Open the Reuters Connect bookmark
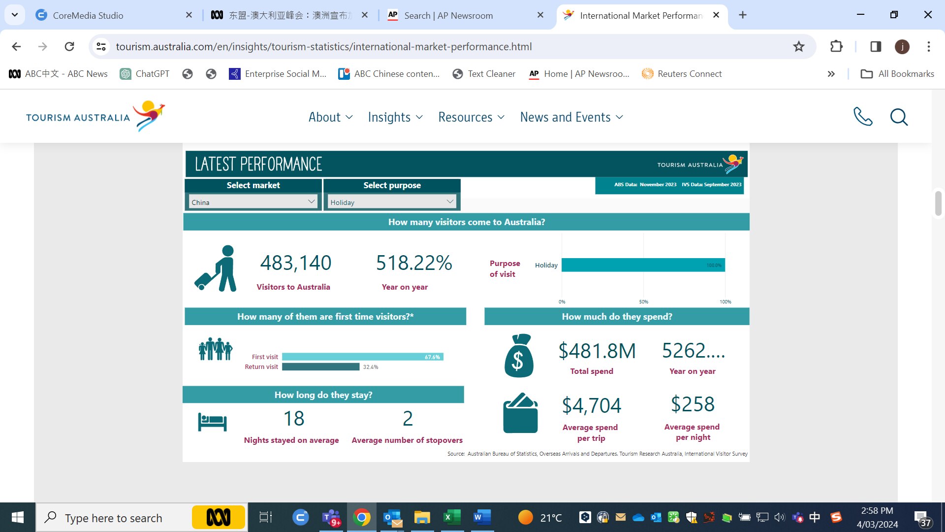This screenshot has height=532, width=945. (682, 74)
